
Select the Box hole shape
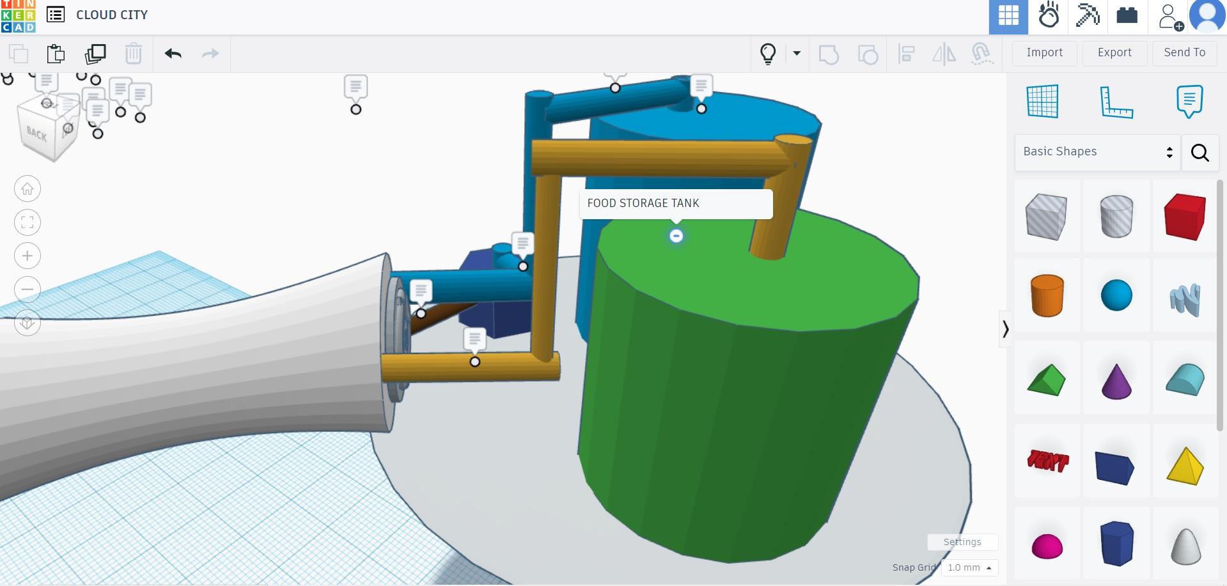pyautogui.click(x=1046, y=217)
